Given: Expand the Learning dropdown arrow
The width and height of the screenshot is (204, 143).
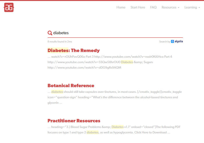Looking at the screenshot, I should click(x=199, y=8).
